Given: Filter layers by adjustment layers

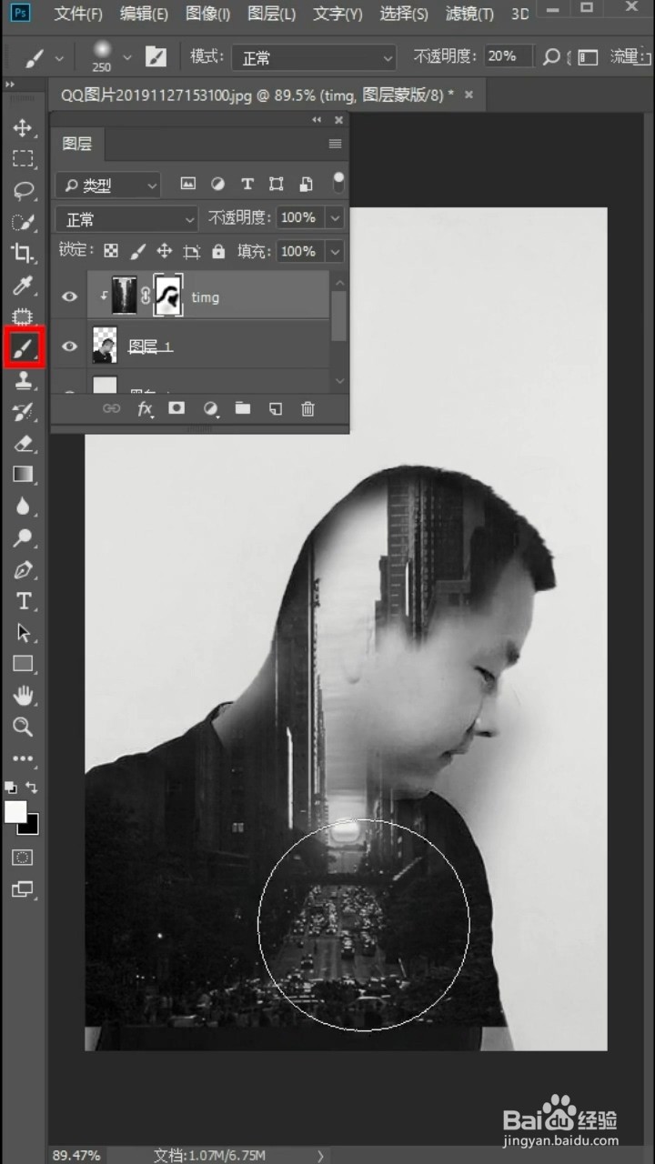Looking at the screenshot, I should point(217,184).
